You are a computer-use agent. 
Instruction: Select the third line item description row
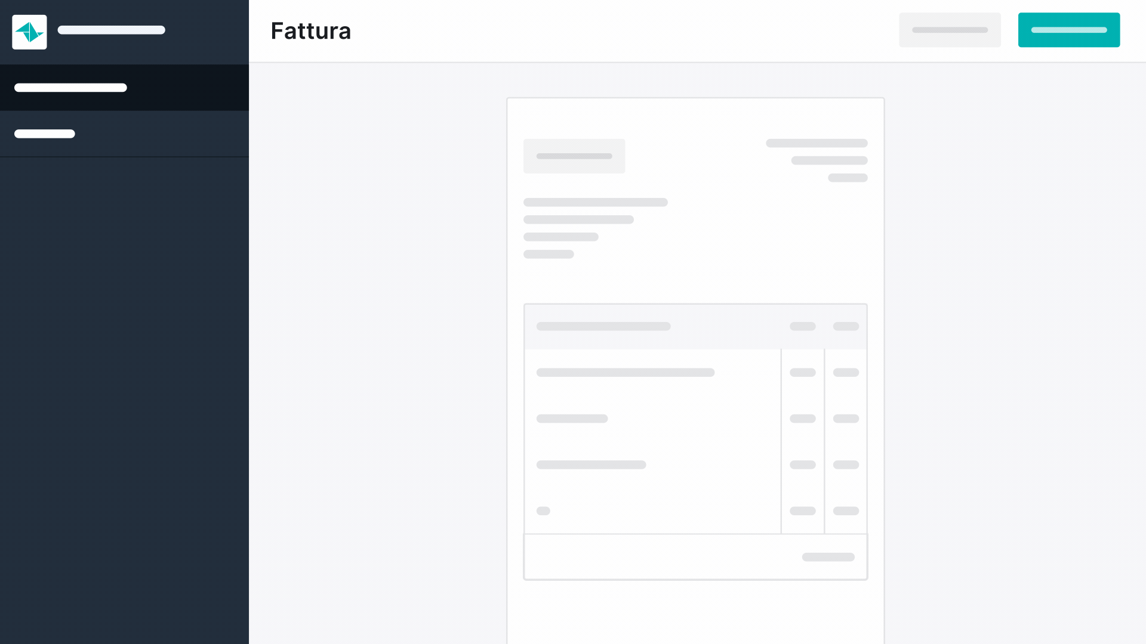click(592, 465)
